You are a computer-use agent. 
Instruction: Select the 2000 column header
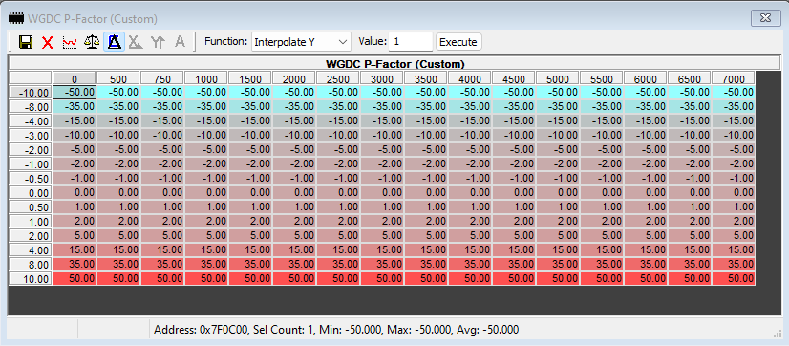tap(294, 78)
